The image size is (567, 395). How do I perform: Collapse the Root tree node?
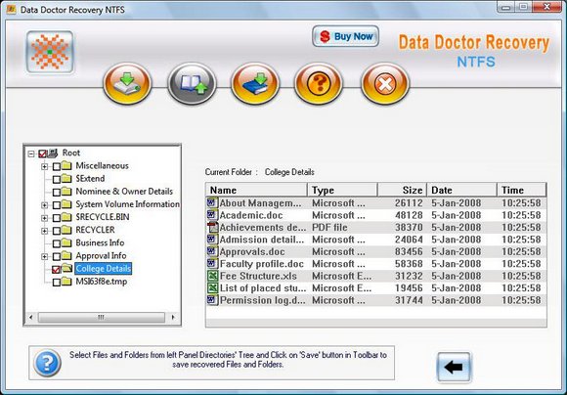tap(31, 154)
